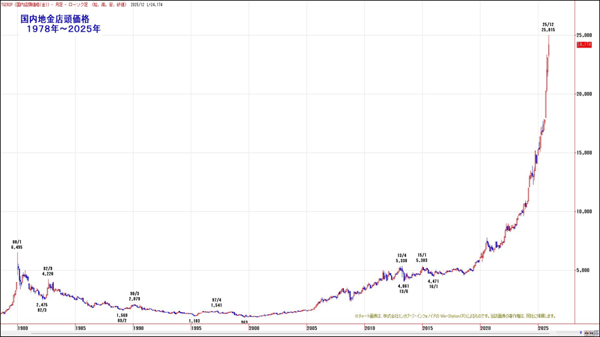Image resolution: width=600 pixels, height=337 pixels.
Task: Click the 20,000 price axis label
Action: (x=584, y=94)
